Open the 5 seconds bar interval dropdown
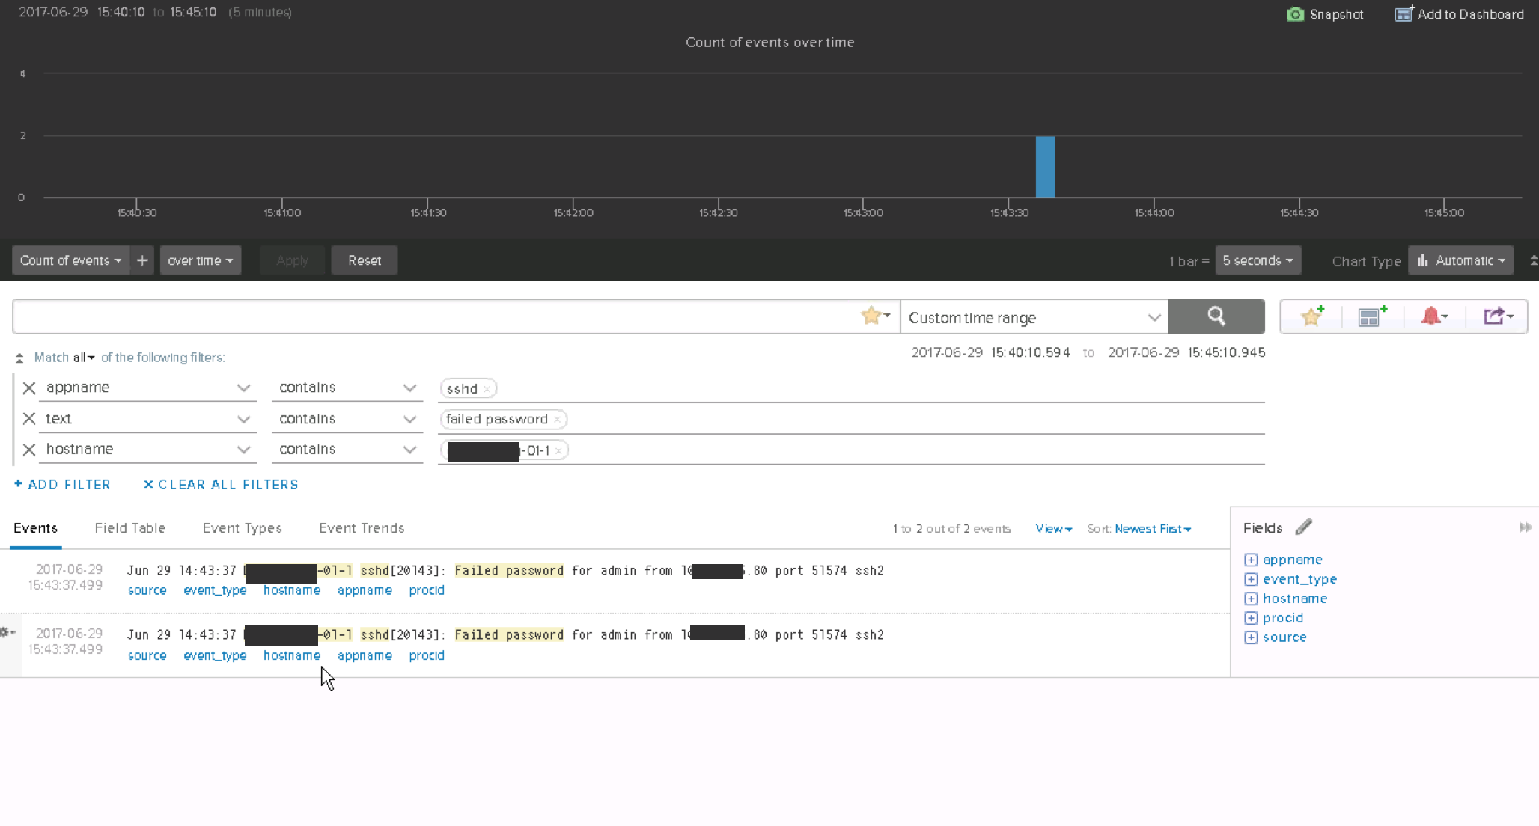Screen dimensions: 1539x826 [1258, 260]
